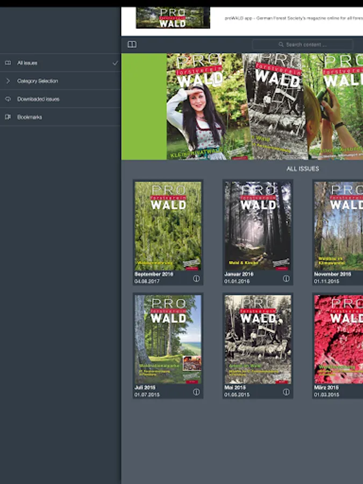Open the November 2015 issue cover
The image size is (363, 484).
click(x=339, y=226)
